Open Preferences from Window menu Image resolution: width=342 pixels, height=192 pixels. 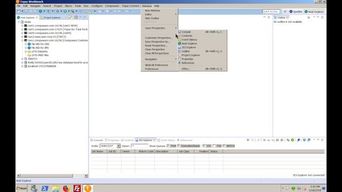pyautogui.click(x=152, y=69)
